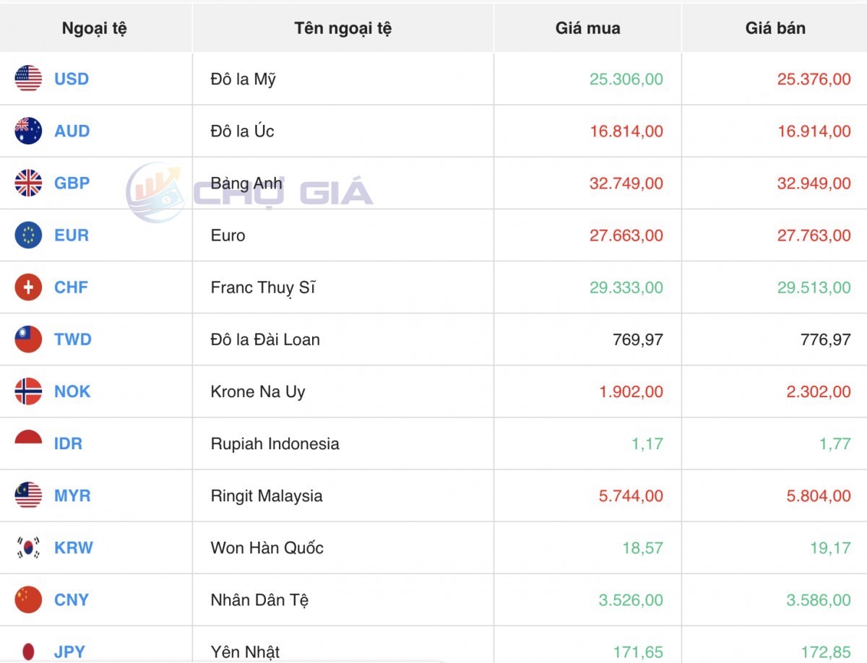Click the 'Giá mua' column header

[x=587, y=28]
